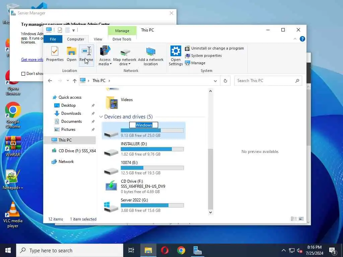Click the Open ribbon icon
Viewport: 343px width, 257px height.
point(72,54)
